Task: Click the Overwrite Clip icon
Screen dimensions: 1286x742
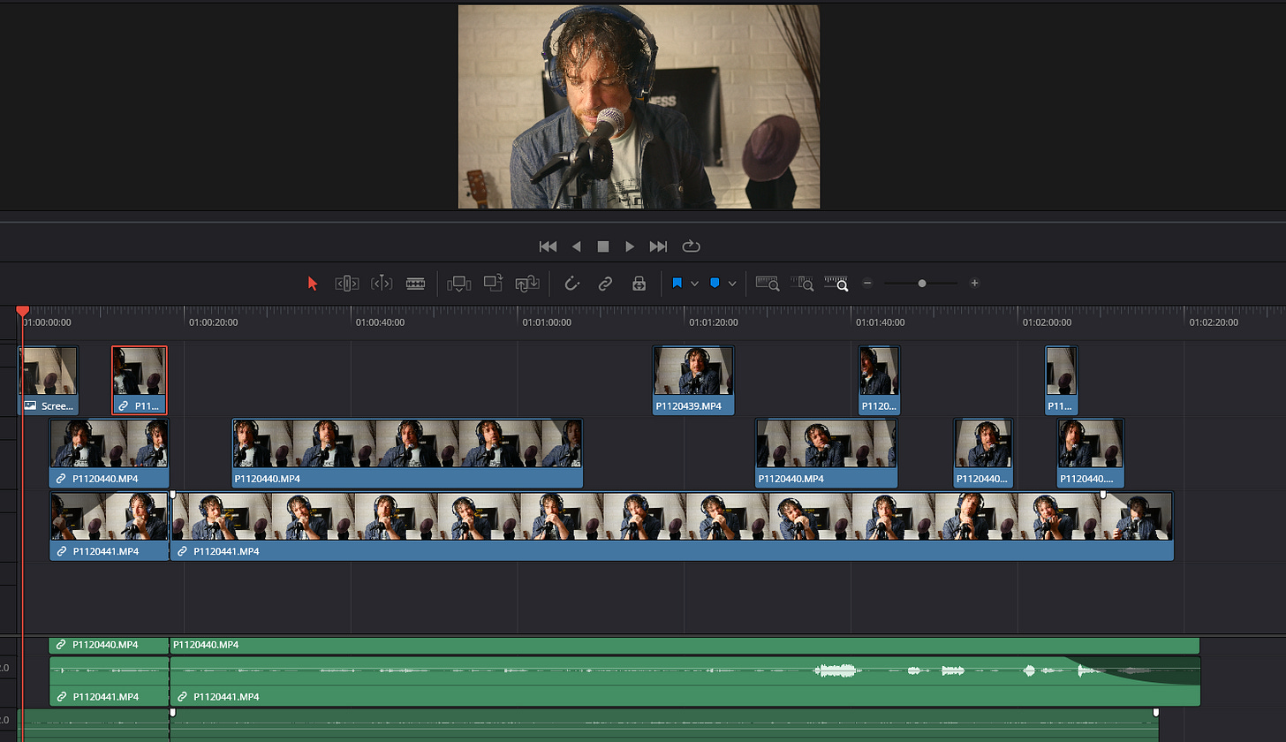Action: pos(493,284)
